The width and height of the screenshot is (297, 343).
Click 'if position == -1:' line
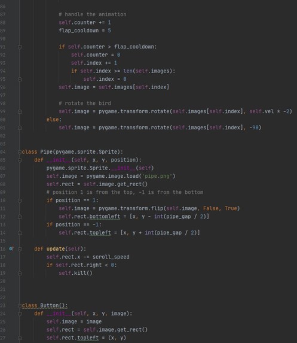[x=74, y=225]
